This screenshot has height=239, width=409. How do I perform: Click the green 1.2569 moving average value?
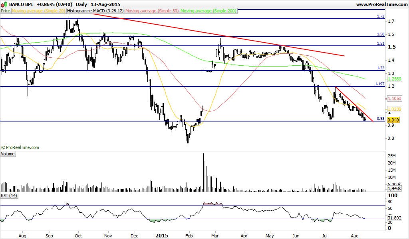(x=394, y=79)
